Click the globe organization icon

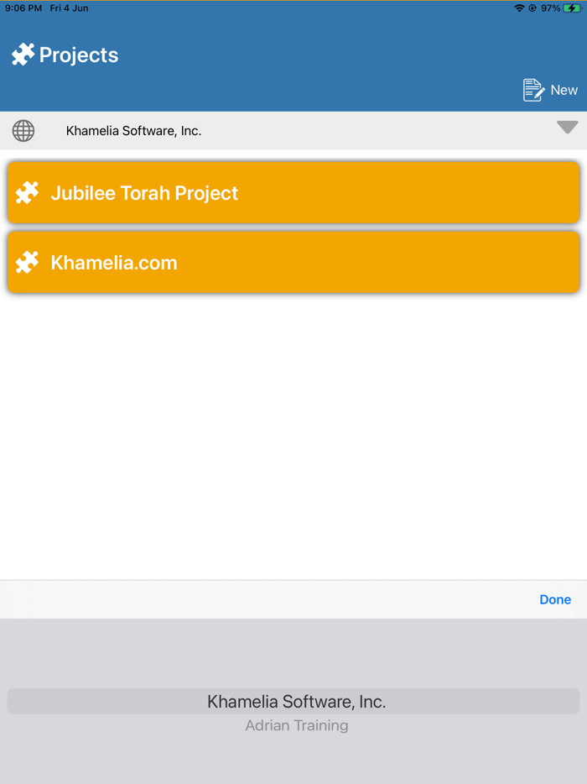(x=23, y=131)
